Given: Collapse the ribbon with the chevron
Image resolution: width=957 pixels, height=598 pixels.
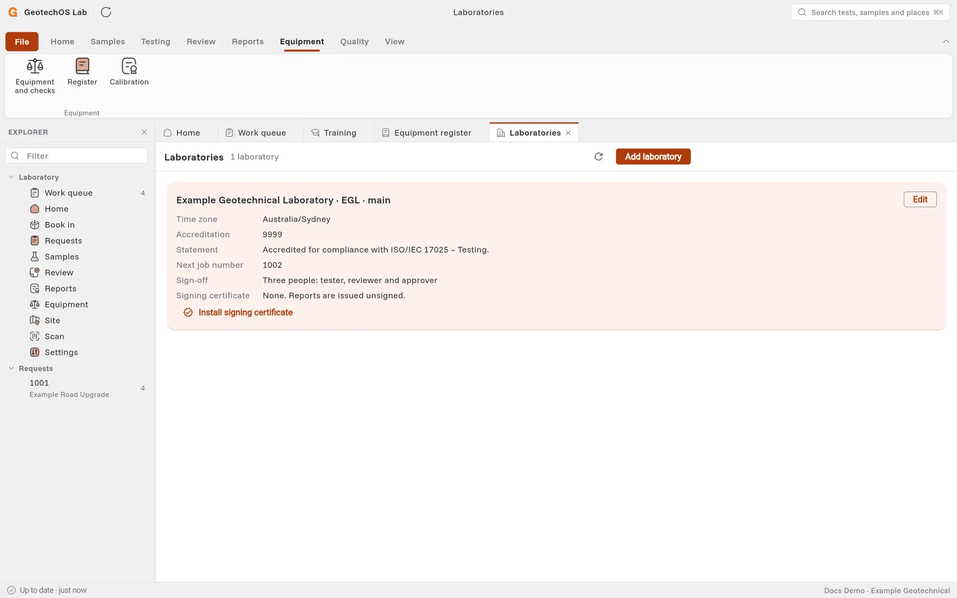Looking at the screenshot, I should coord(946,41).
